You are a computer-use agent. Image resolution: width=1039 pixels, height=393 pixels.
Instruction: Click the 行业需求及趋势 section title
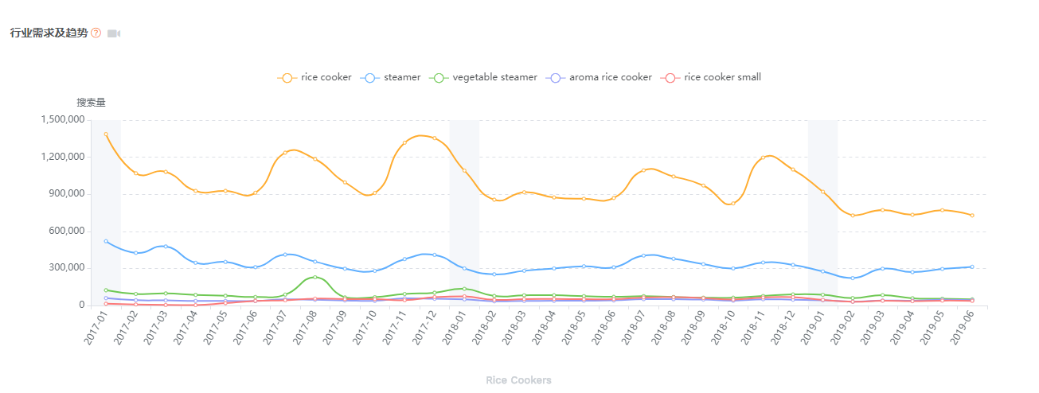[x=49, y=33]
